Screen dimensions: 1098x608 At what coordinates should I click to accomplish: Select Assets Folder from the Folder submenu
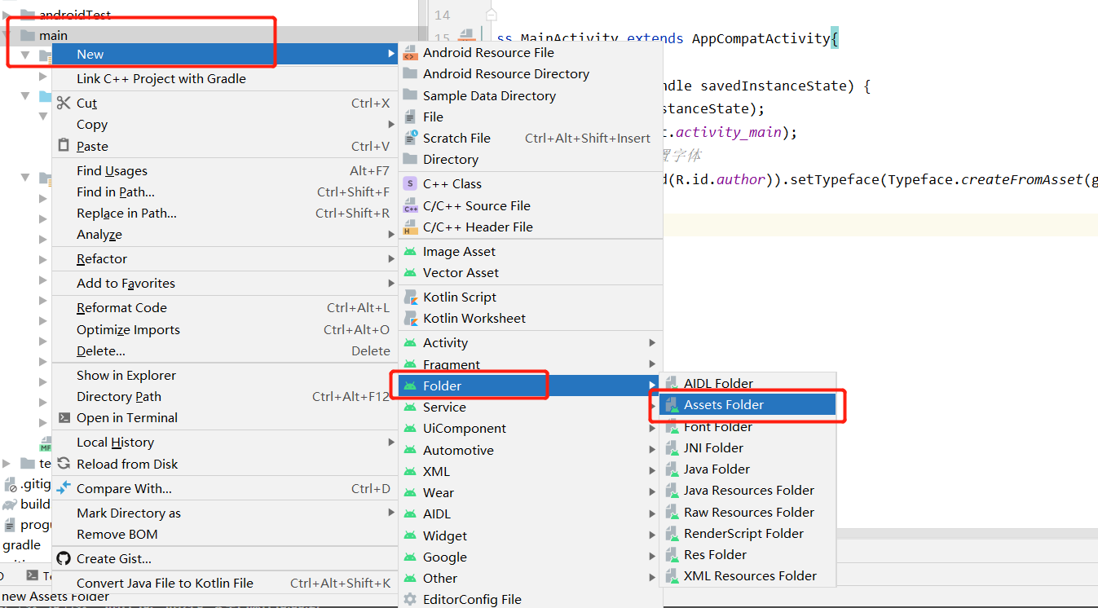748,404
